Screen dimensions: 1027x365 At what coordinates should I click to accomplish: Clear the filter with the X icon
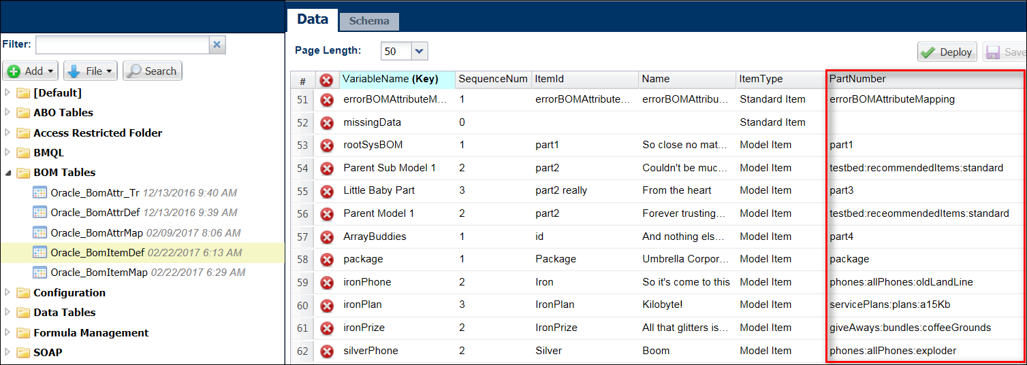[217, 45]
